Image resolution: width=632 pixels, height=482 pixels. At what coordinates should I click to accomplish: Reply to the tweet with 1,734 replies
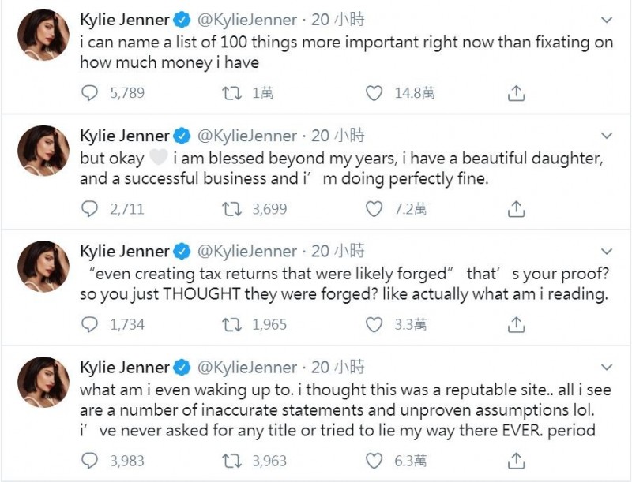[x=89, y=325]
